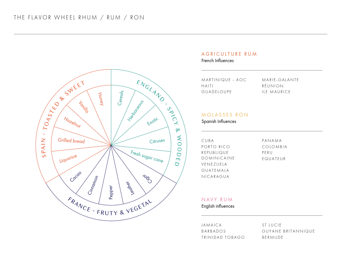This screenshot has height=273, width=341.
Task: Select Martinique - AOC in the list
Action: (224, 80)
